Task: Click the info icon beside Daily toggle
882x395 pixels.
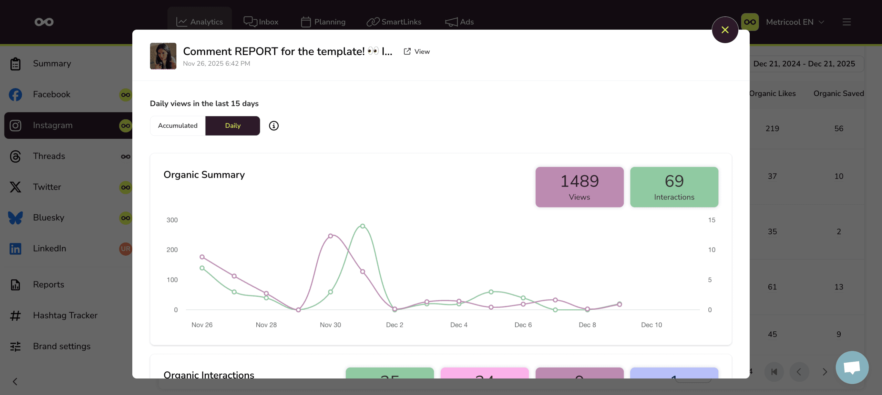Action: 274,126
